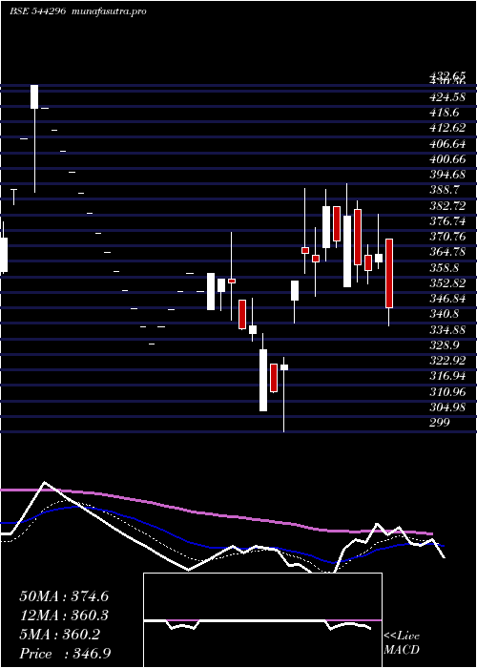Select the 388.7 price axis label
Image resolution: width=477 pixels, height=668 pixels.
coord(445,191)
